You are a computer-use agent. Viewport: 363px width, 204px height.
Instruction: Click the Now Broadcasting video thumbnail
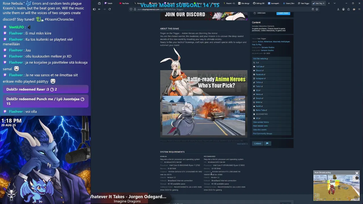coord(336,188)
